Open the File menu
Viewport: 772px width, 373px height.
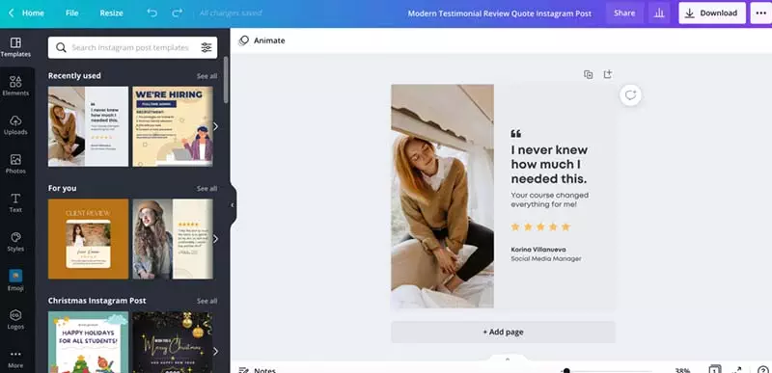pyautogui.click(x=71, y=13)
